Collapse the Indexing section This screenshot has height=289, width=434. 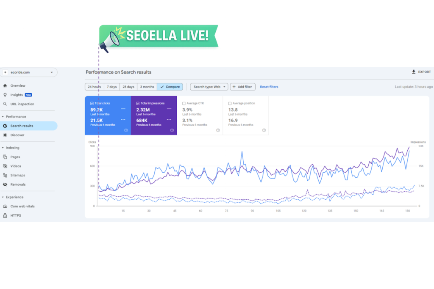coord(3,148)
